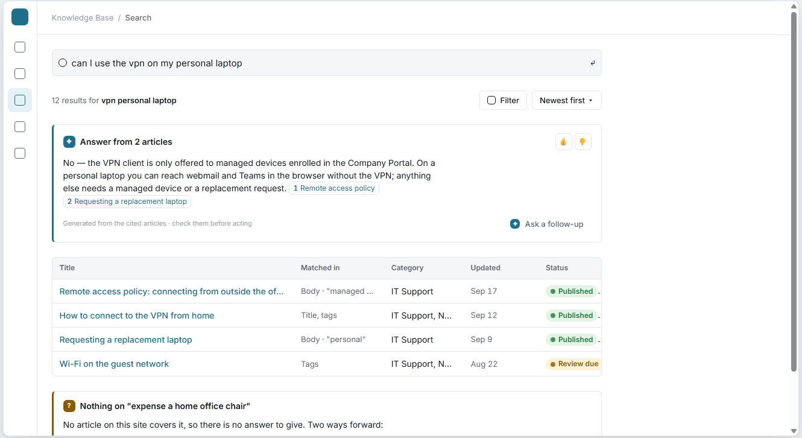Viewport: 802px width, 438px height.
Task: Click the Published badge in the Sep 12 row
Action: pos(571,316)
